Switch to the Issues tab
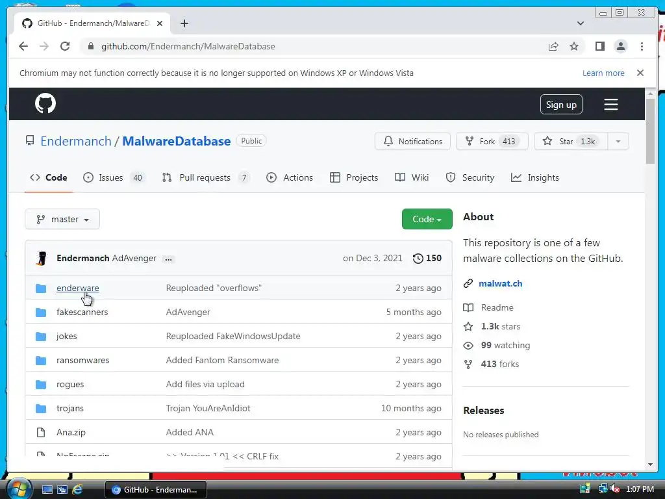The height and width of the screenshot is (499, 665). click(114, 177)
